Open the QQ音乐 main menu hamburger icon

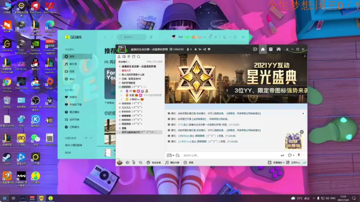point(216,37)
